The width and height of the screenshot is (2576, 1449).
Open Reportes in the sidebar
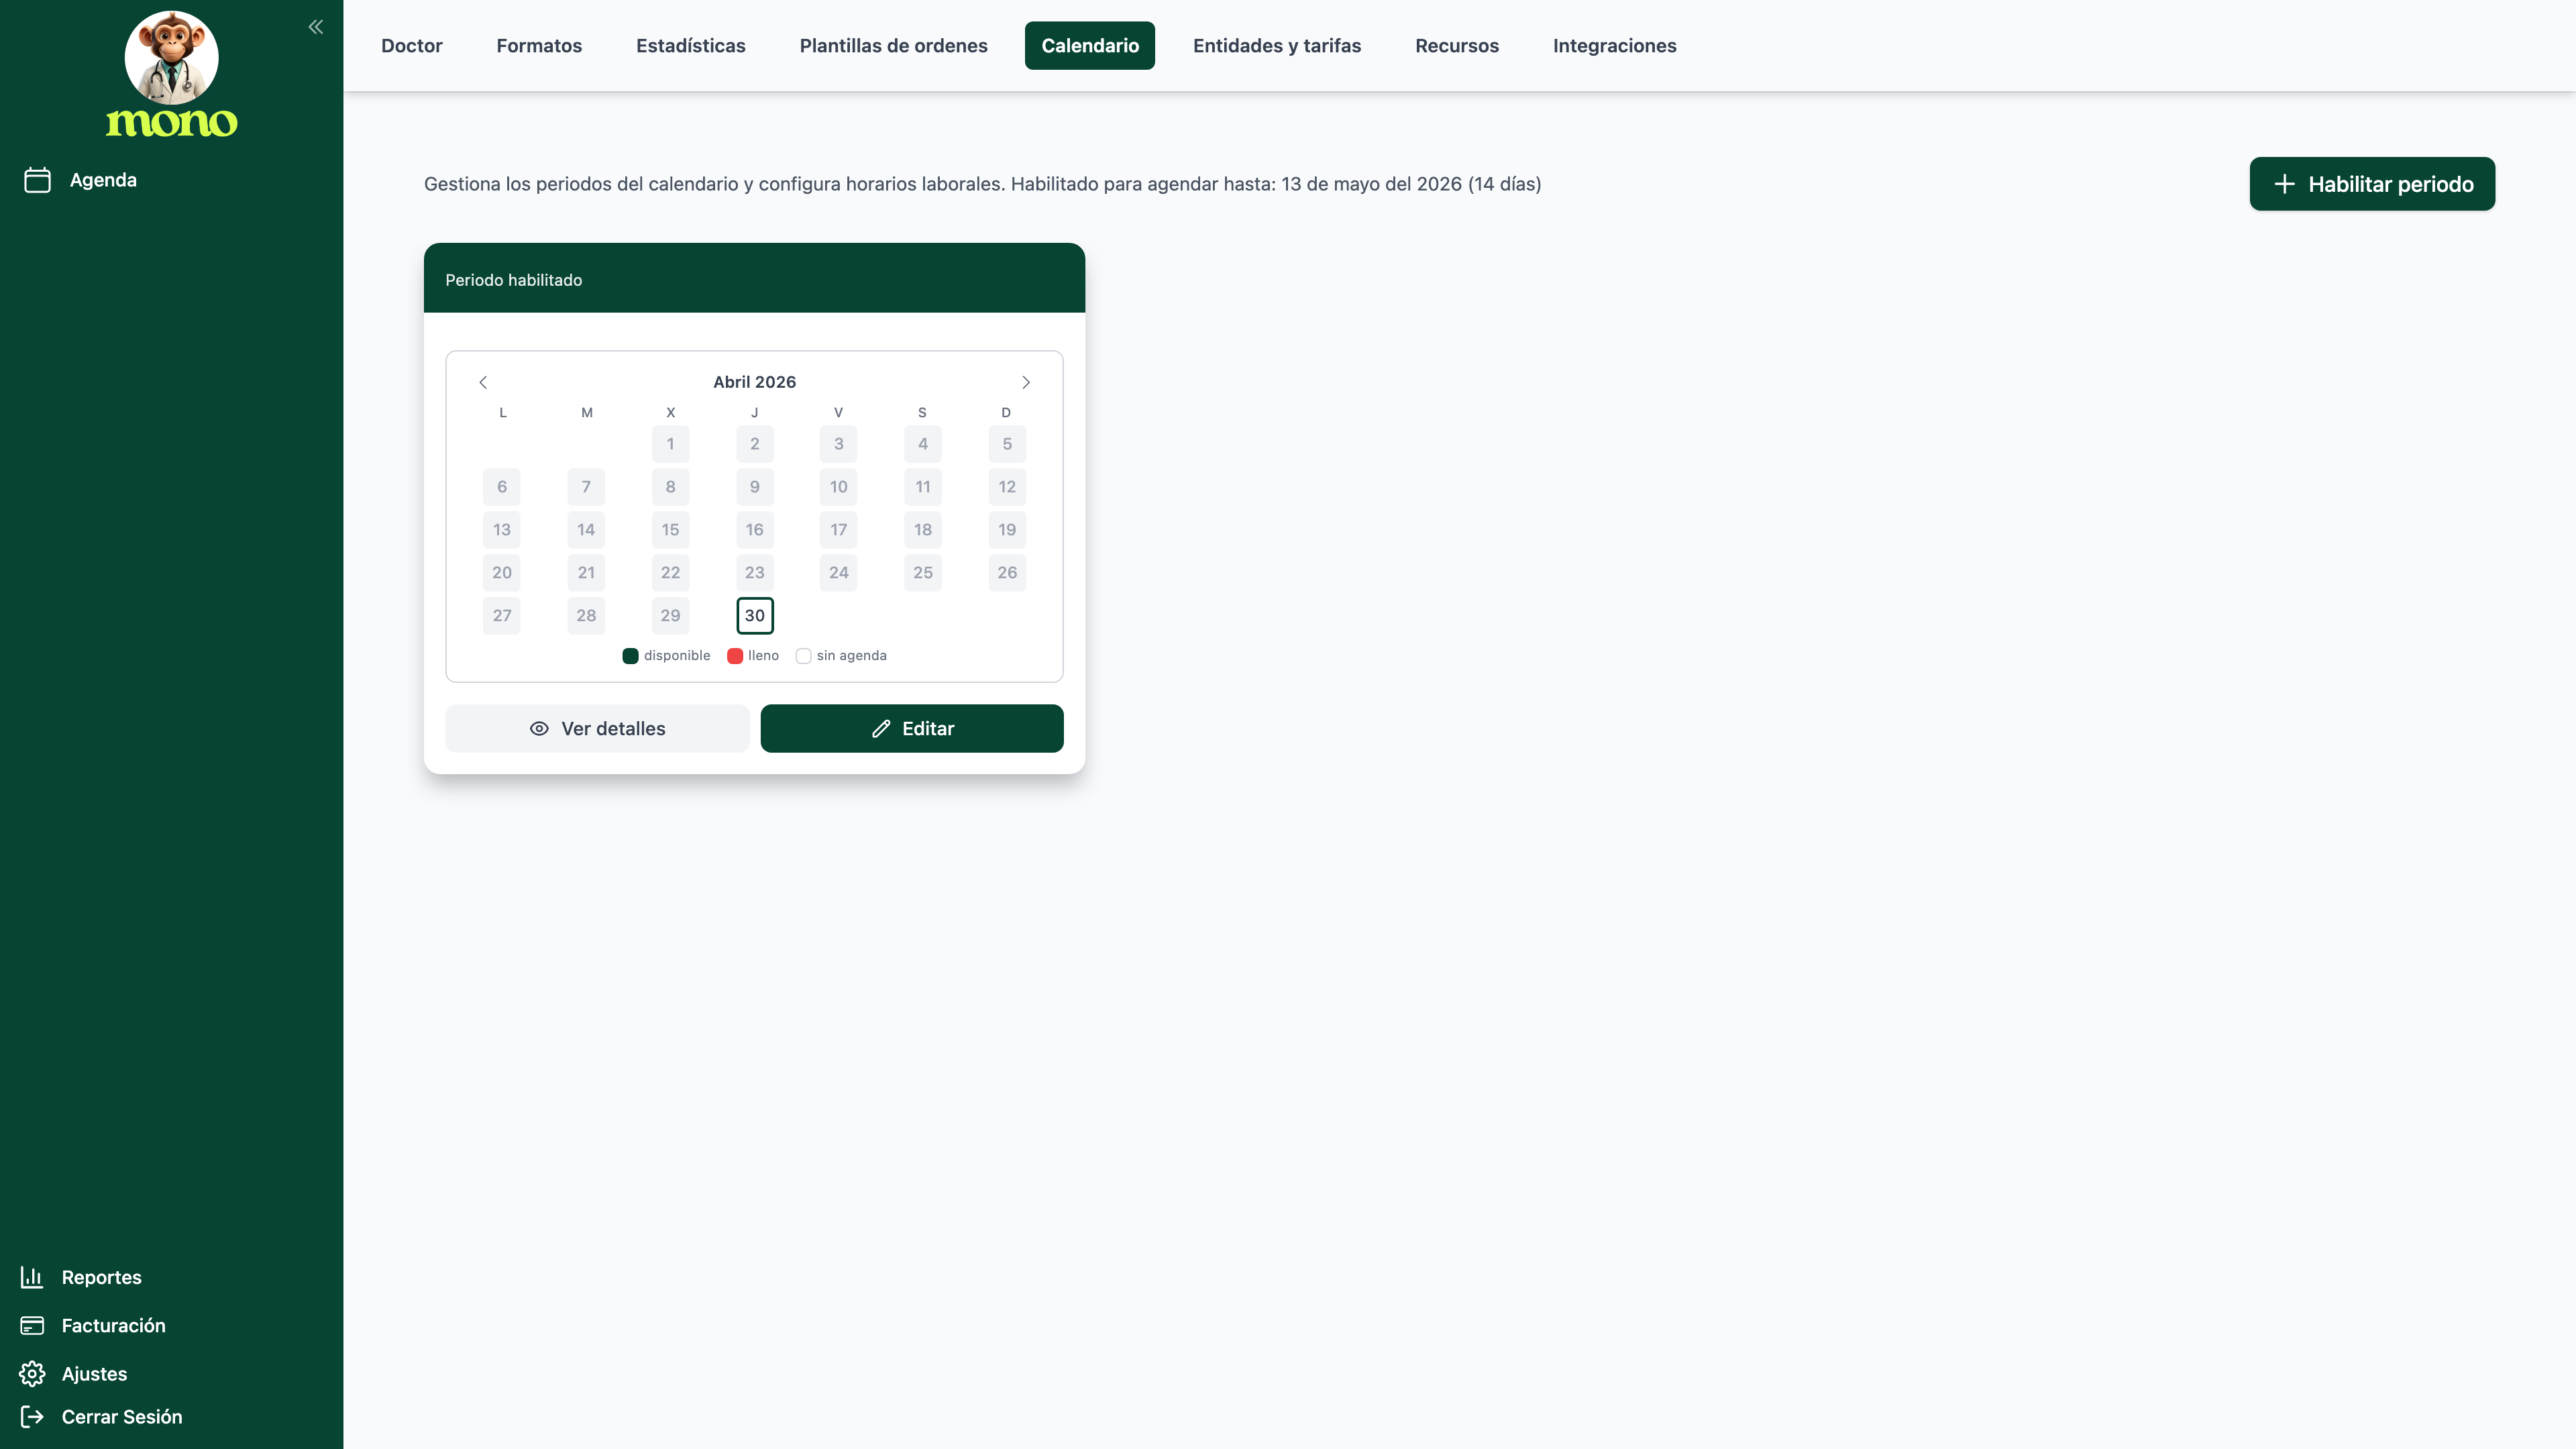coord(82,1277)
